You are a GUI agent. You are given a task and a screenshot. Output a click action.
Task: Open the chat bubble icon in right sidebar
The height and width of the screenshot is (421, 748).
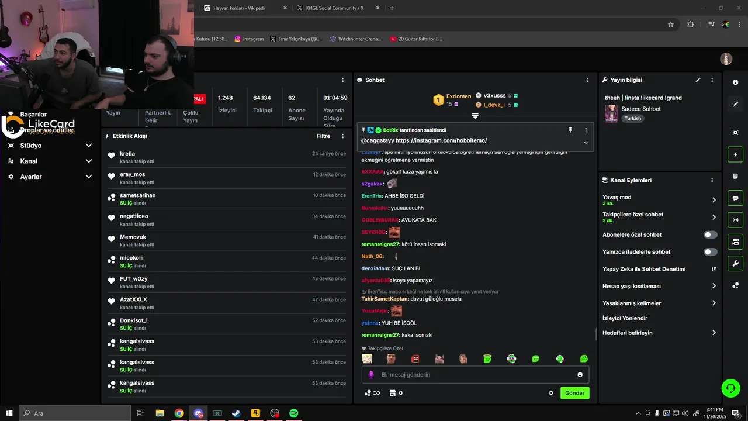(735, 198)
